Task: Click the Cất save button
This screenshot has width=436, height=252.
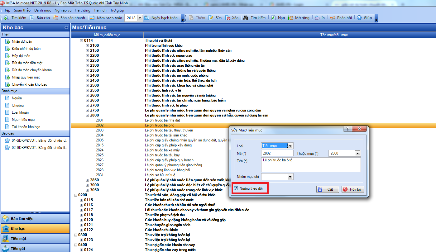Action: click(327, 189)
